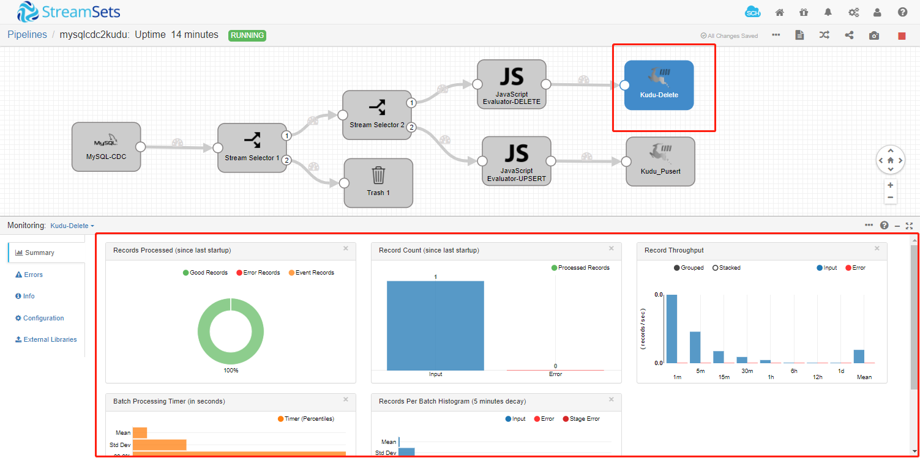Viewport: 920px width, 458px height.
Task: Select the Trash 1 stage
Action: pos(378,183)
